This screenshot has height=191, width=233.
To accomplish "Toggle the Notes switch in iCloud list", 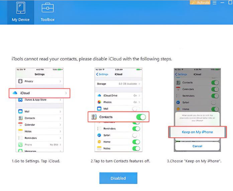I will click(x=136, y=148).
